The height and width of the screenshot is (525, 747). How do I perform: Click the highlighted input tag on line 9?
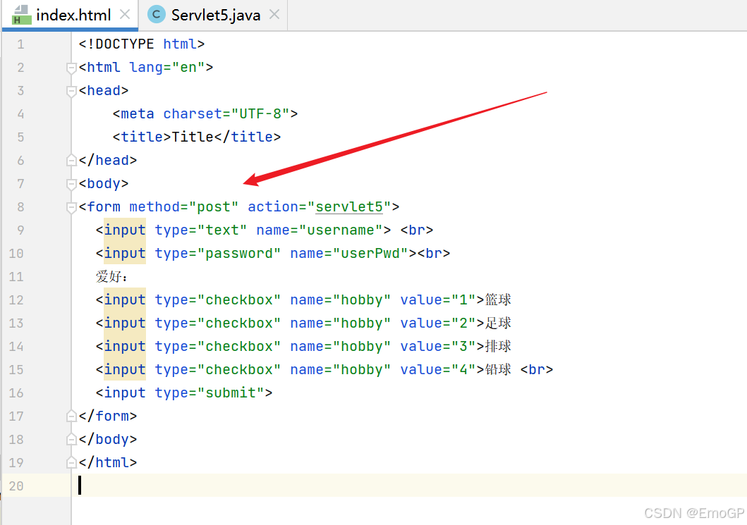click(x=125, y=230)
